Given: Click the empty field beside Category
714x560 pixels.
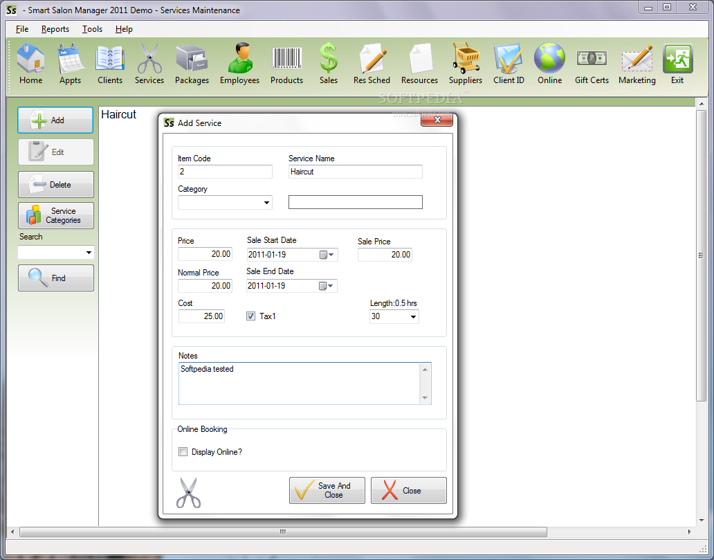Looking at the screenshot, I should 355,202.
